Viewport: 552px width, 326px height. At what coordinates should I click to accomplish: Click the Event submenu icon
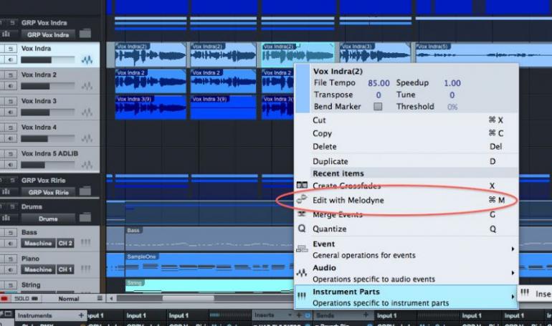[x=302, y=249]
